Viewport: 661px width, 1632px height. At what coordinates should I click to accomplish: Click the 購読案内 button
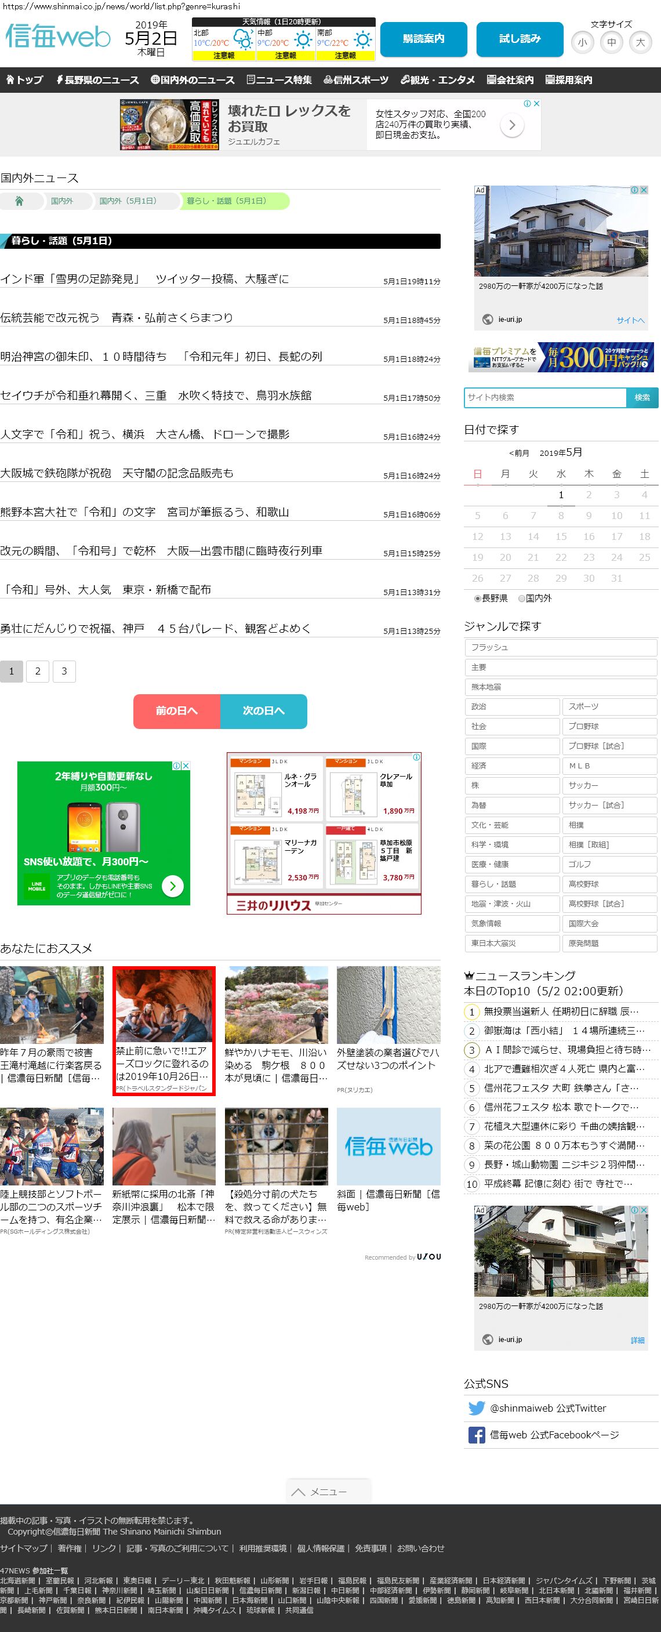(x=424, y=39)
